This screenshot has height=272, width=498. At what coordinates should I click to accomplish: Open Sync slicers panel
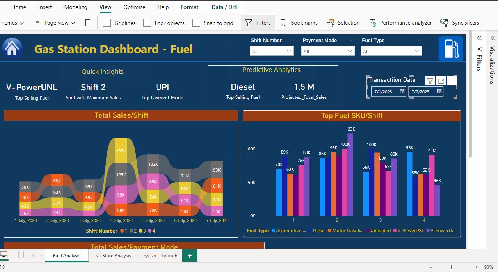[459, 23]
